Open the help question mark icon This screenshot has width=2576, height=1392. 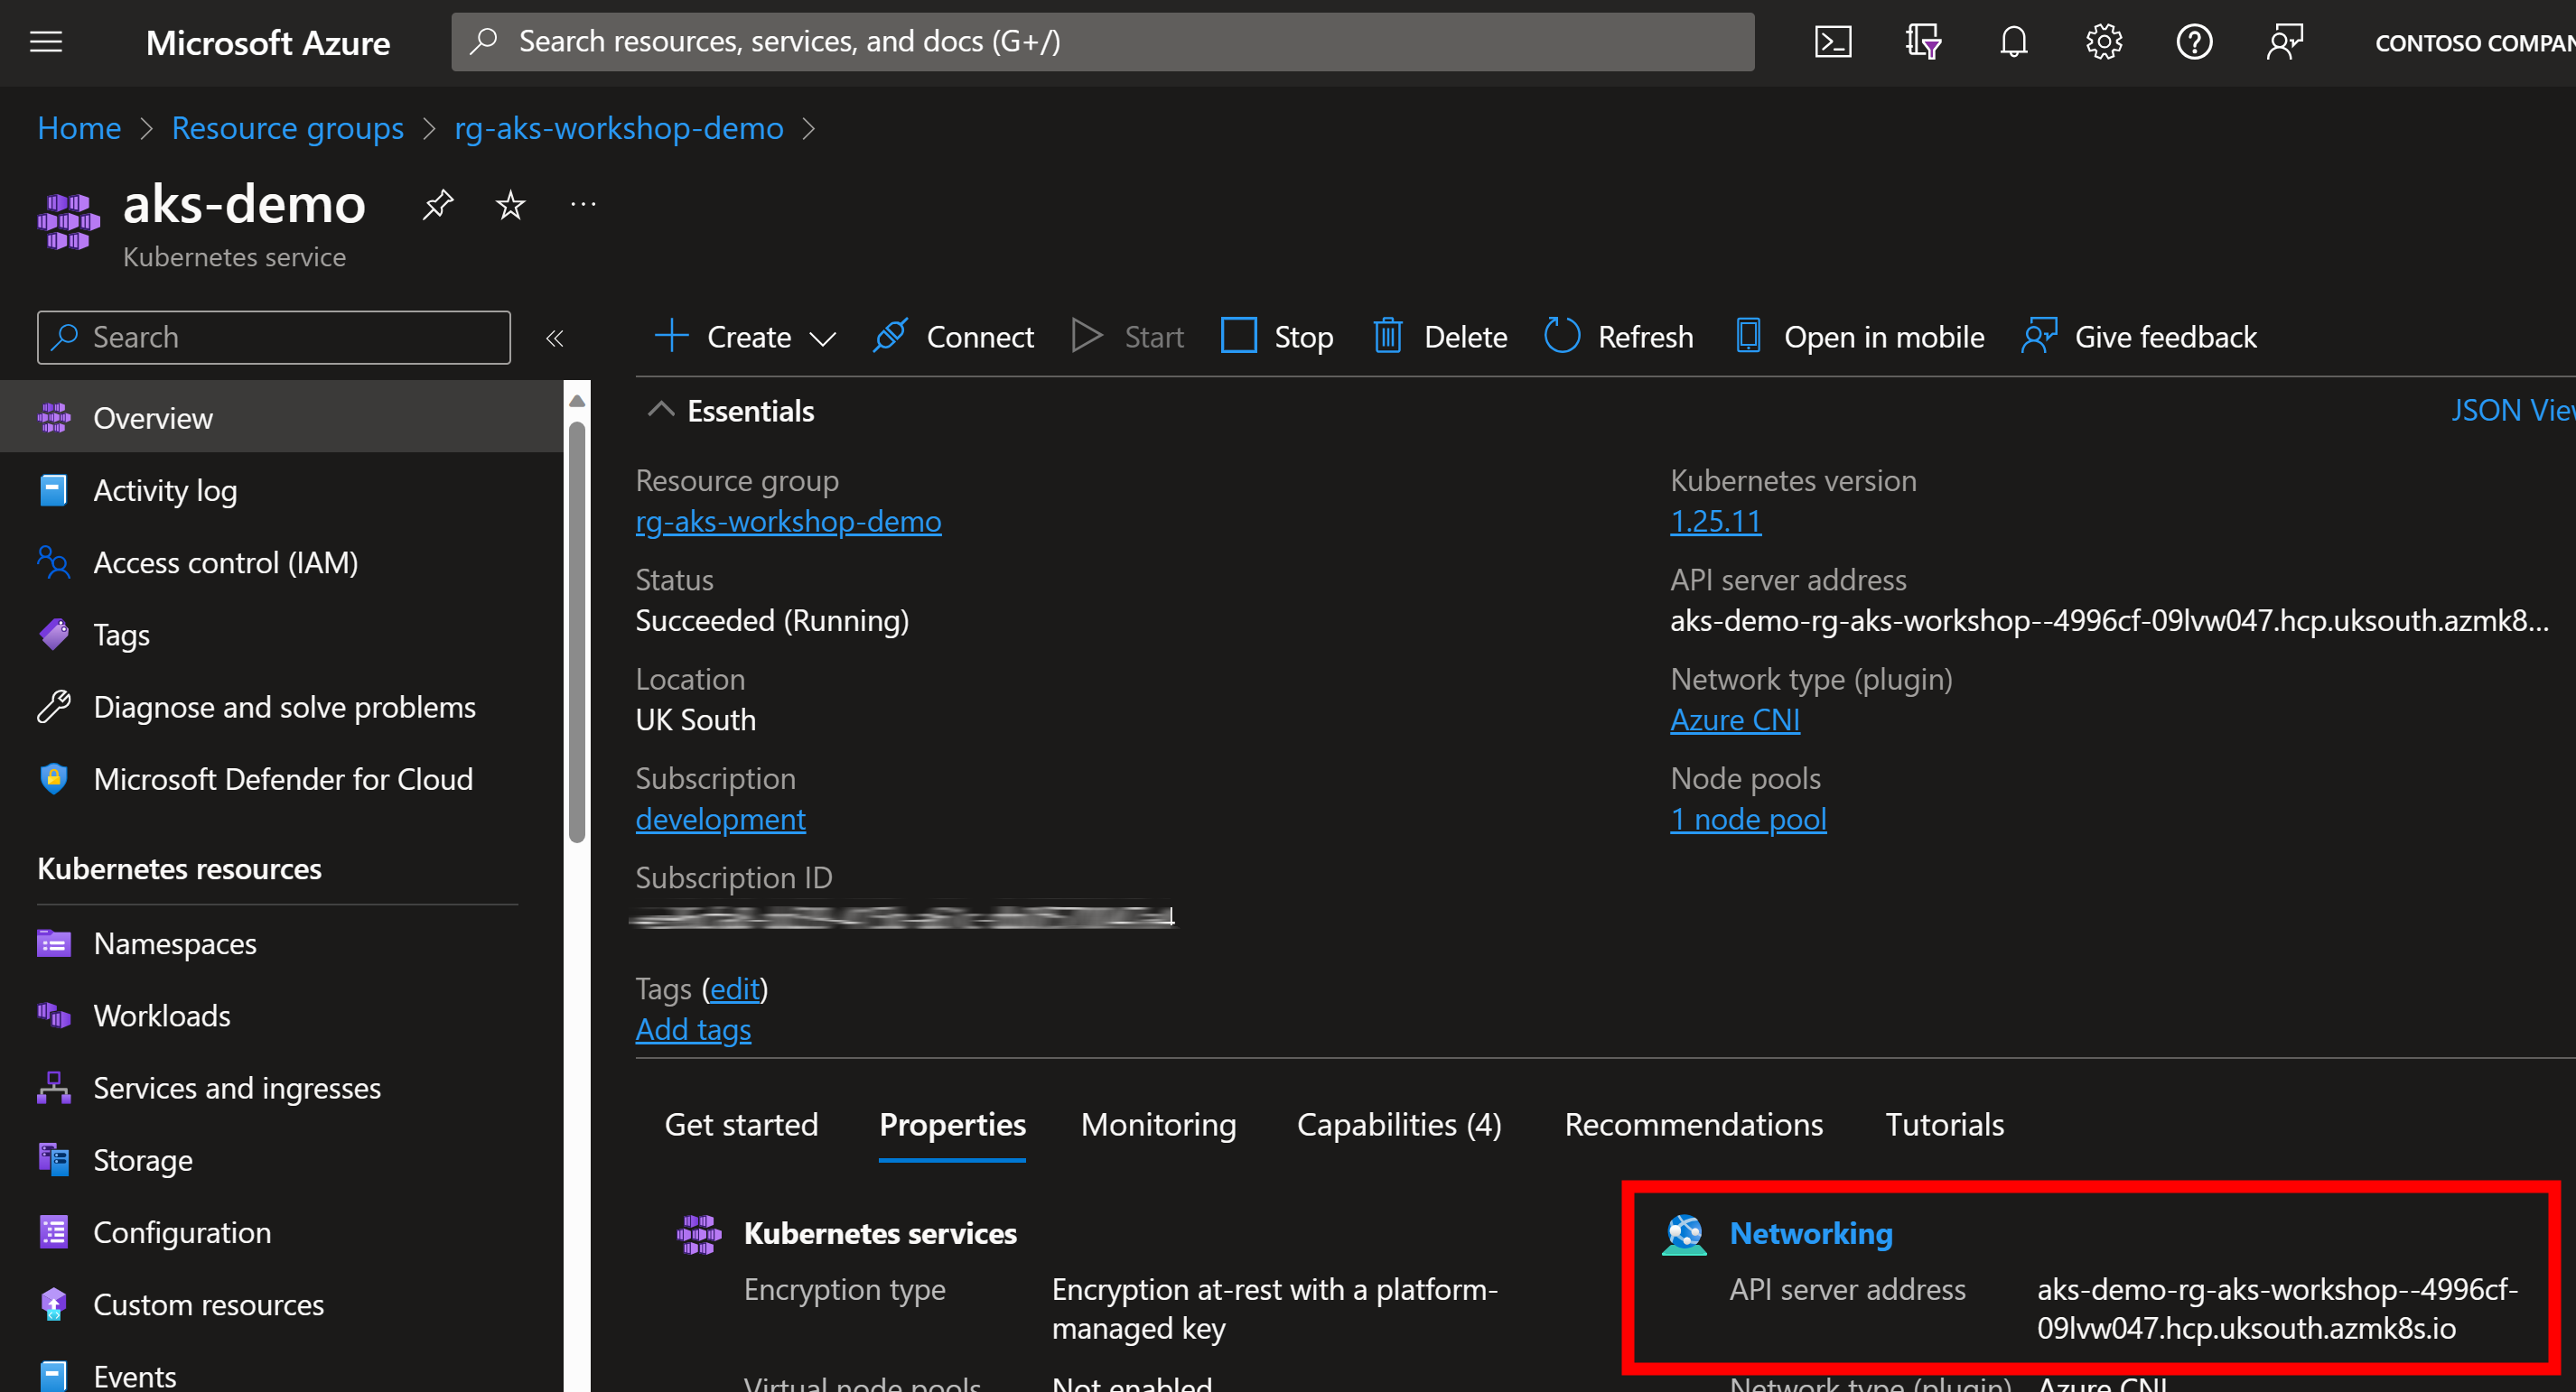coord(2194,42)
